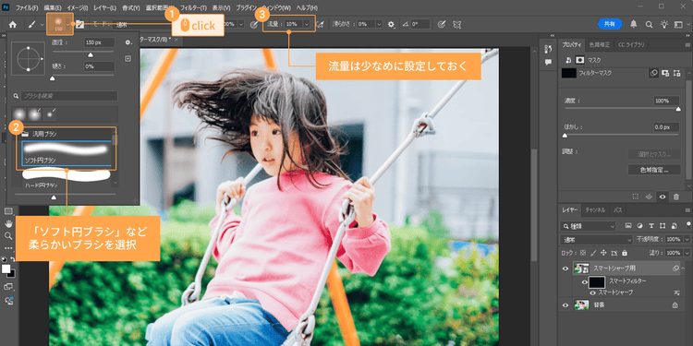Viewport: 693px width, 346px height.
Task: Lock position move icon
Action: pyautogui.click(x=603, y=253)
